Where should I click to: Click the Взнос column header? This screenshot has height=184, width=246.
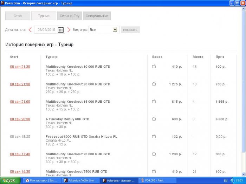click(157, 57)
